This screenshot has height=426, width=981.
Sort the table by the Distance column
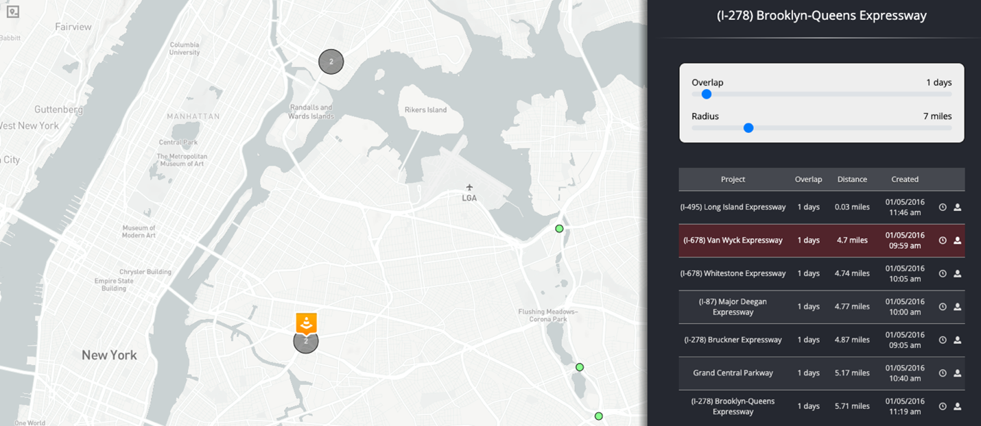click(852, 179)
